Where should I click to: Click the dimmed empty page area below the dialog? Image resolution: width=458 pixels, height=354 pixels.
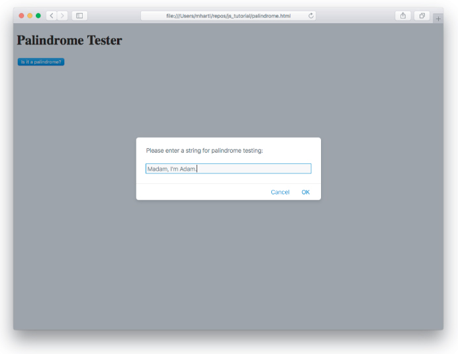(228, 265)
